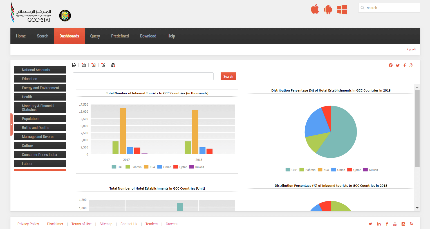Screen dimensions: 430x229
Task: Expand the left sidebar orange handle
Action: click(x=12, y=124)
